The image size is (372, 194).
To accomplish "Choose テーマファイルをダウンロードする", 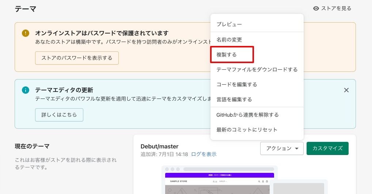I will 257,69.
